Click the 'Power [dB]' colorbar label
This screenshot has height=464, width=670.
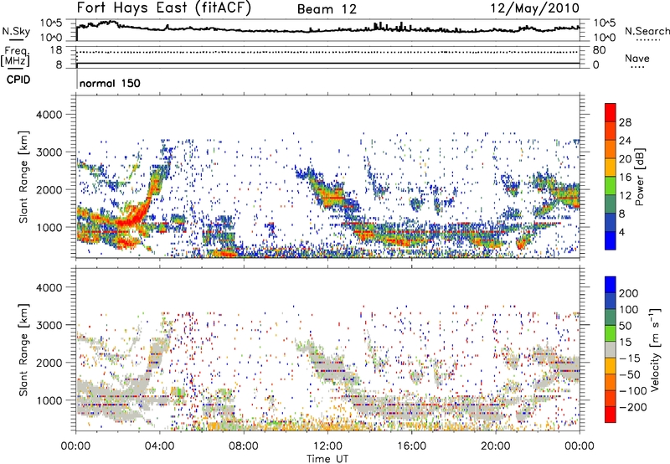[x=639, y=177]
